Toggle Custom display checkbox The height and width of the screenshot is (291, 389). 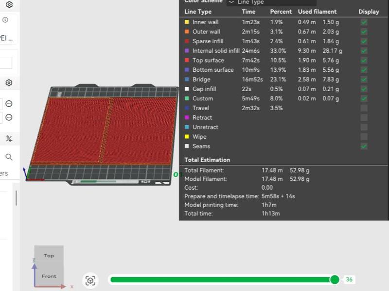tap(364, 98)
